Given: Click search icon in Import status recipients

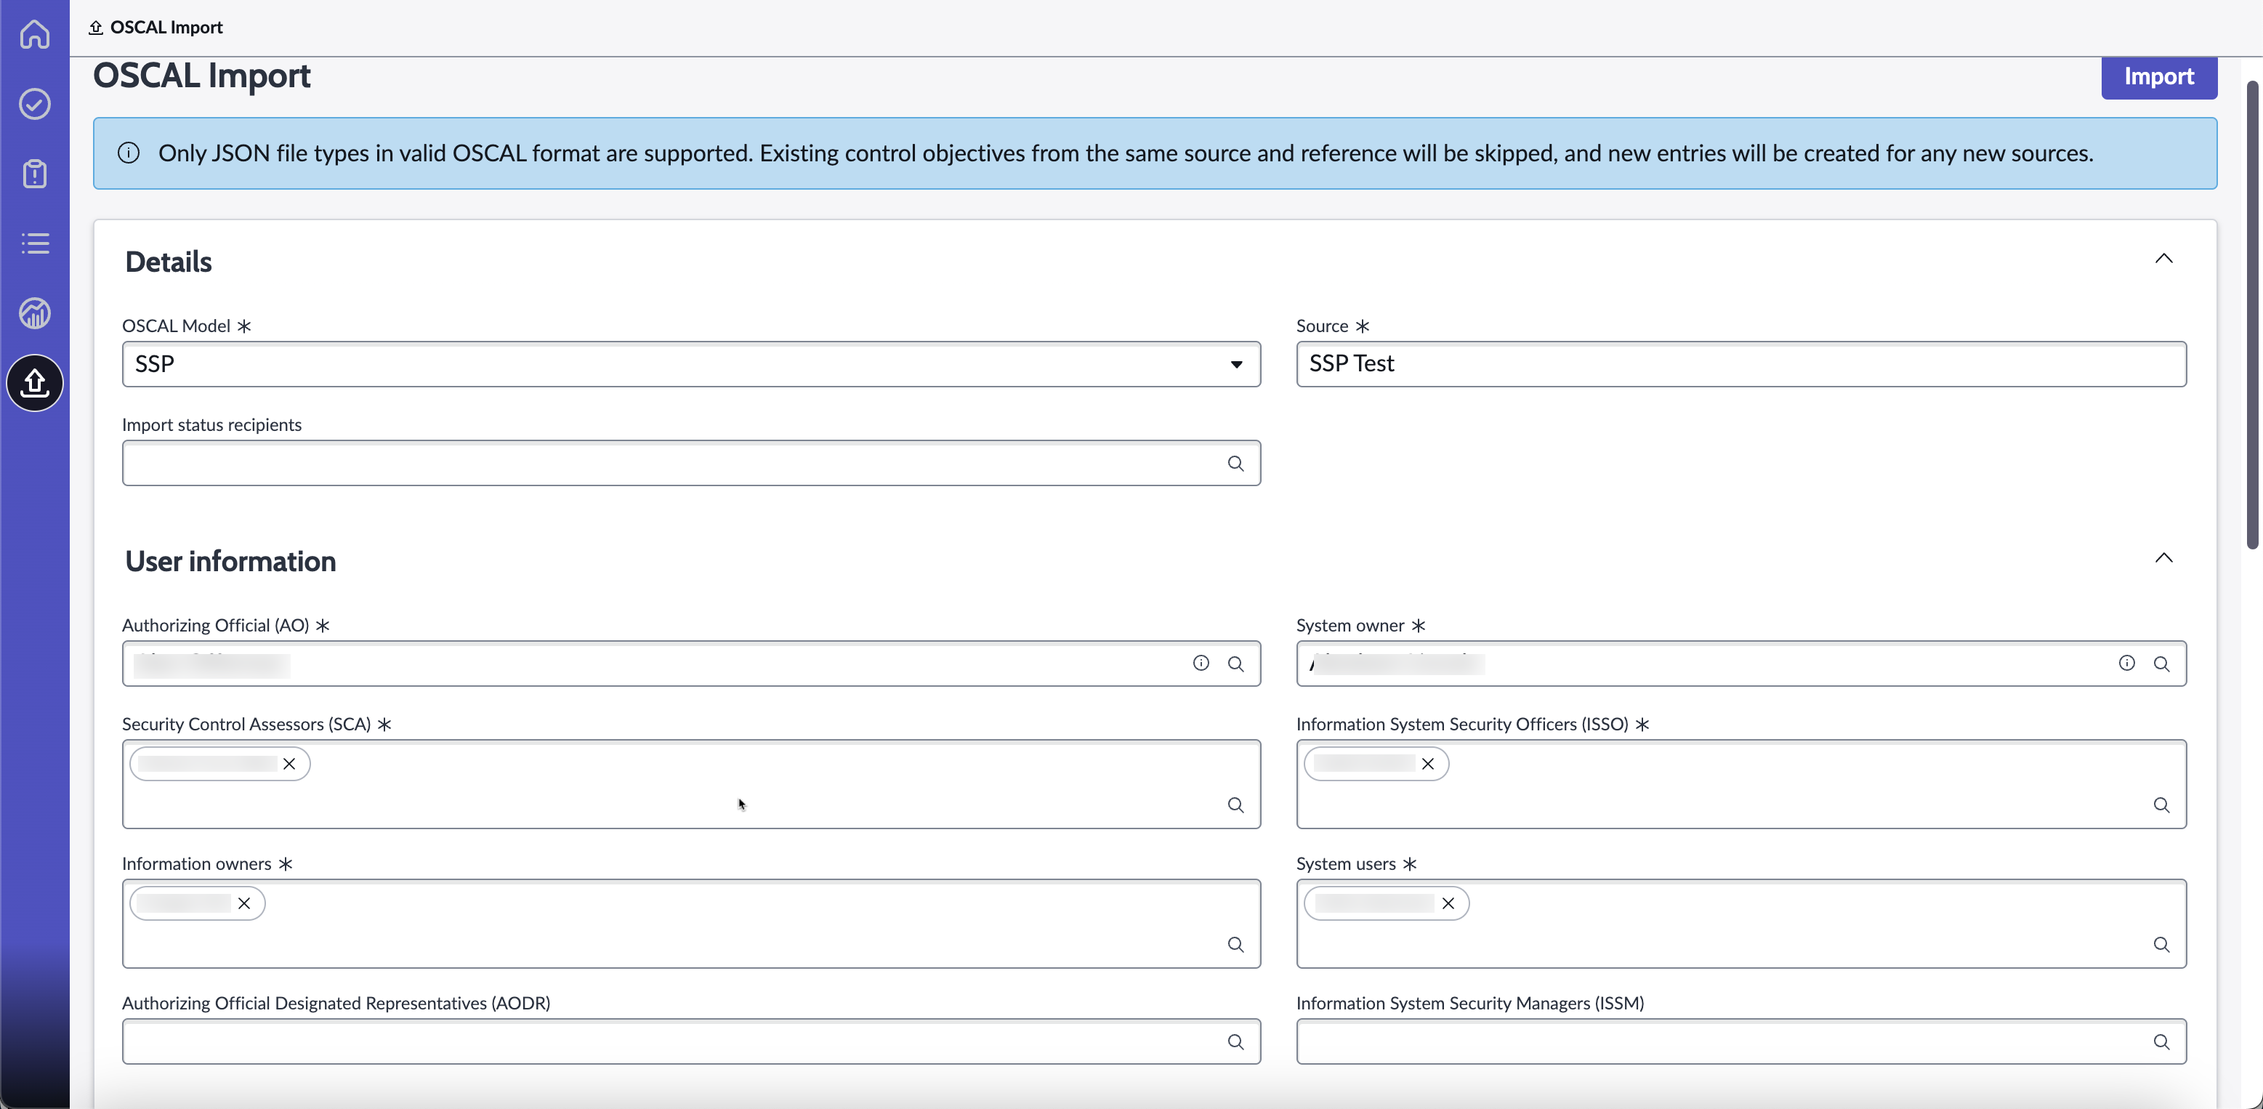Looking at the screenshot, I should (1235, 463).
